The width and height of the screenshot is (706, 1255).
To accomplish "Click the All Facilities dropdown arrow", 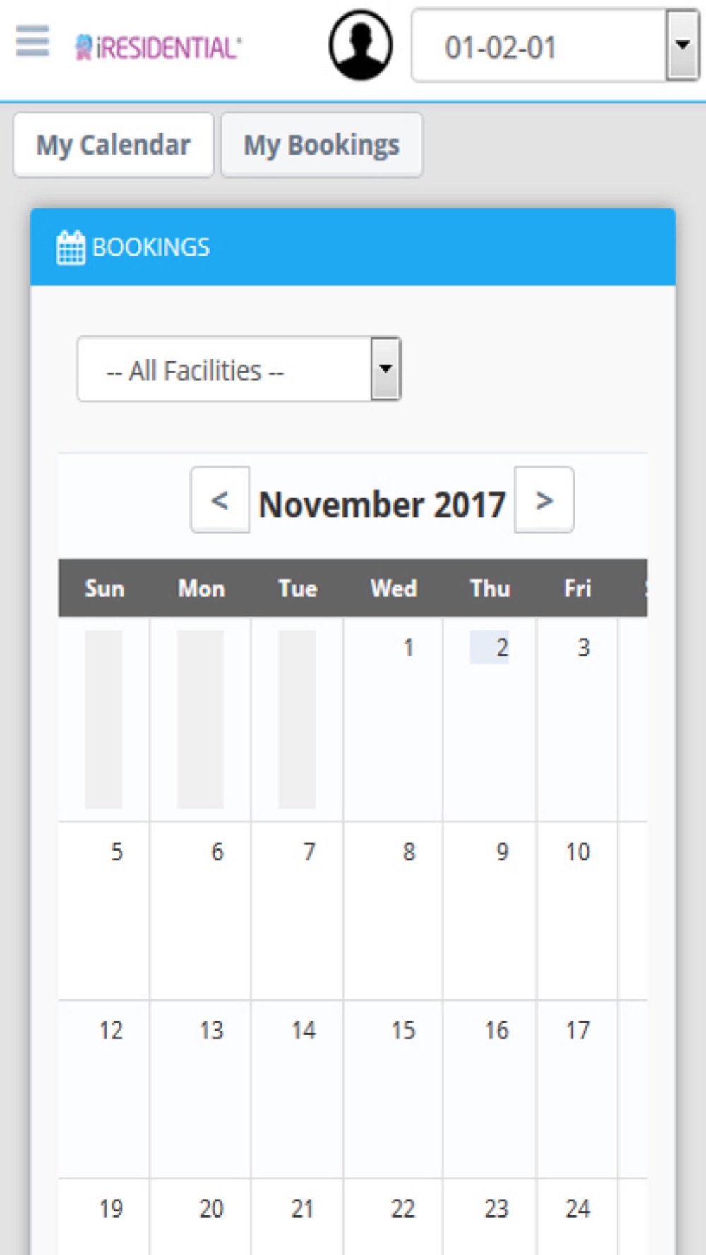I will click(x=385, y=369).
